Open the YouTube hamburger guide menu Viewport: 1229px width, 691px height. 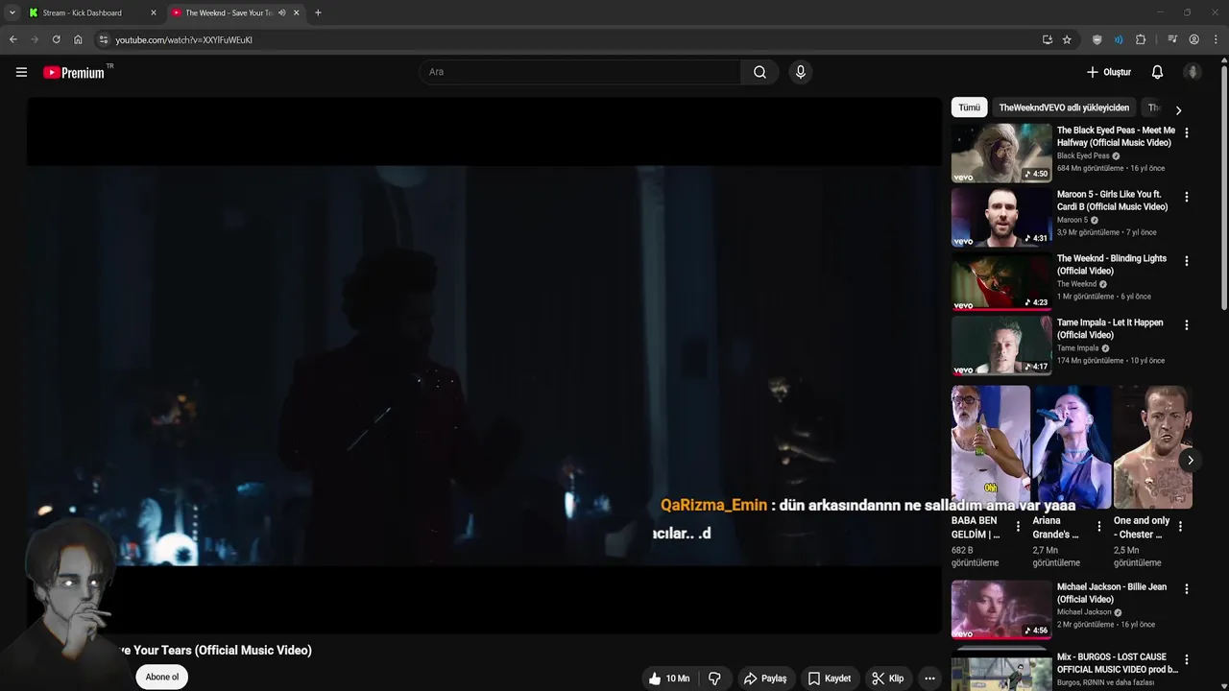21,72
